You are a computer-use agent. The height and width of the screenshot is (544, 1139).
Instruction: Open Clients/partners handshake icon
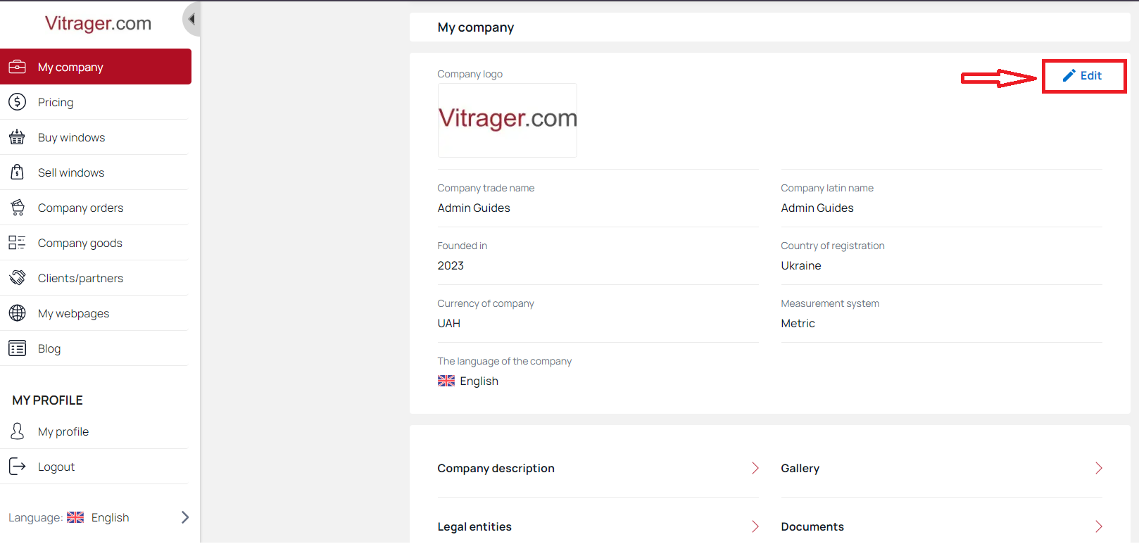click(x=18, y=278)
